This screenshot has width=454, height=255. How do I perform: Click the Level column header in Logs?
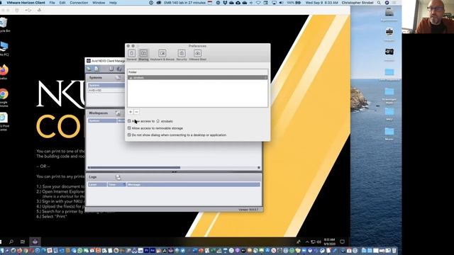point(97,184)
